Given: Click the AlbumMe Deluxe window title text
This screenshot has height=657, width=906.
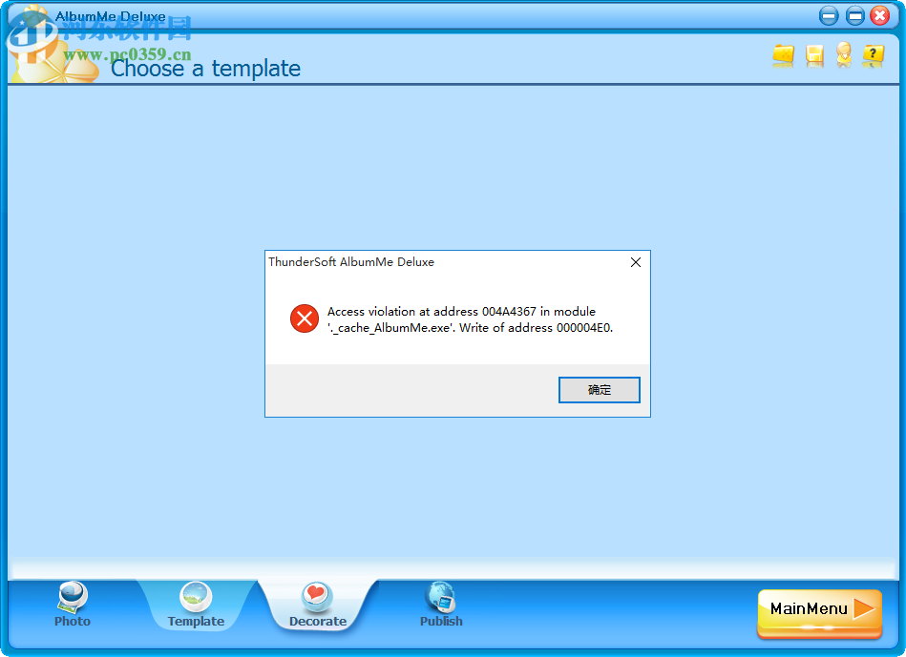Looking at the screenshot, I should (x=111, y=16).
